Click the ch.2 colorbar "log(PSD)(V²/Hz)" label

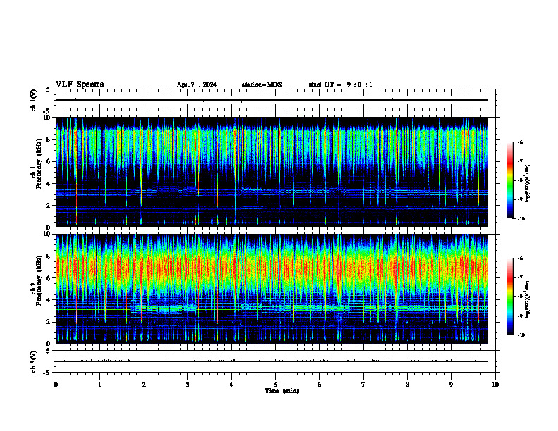(528, 299)
